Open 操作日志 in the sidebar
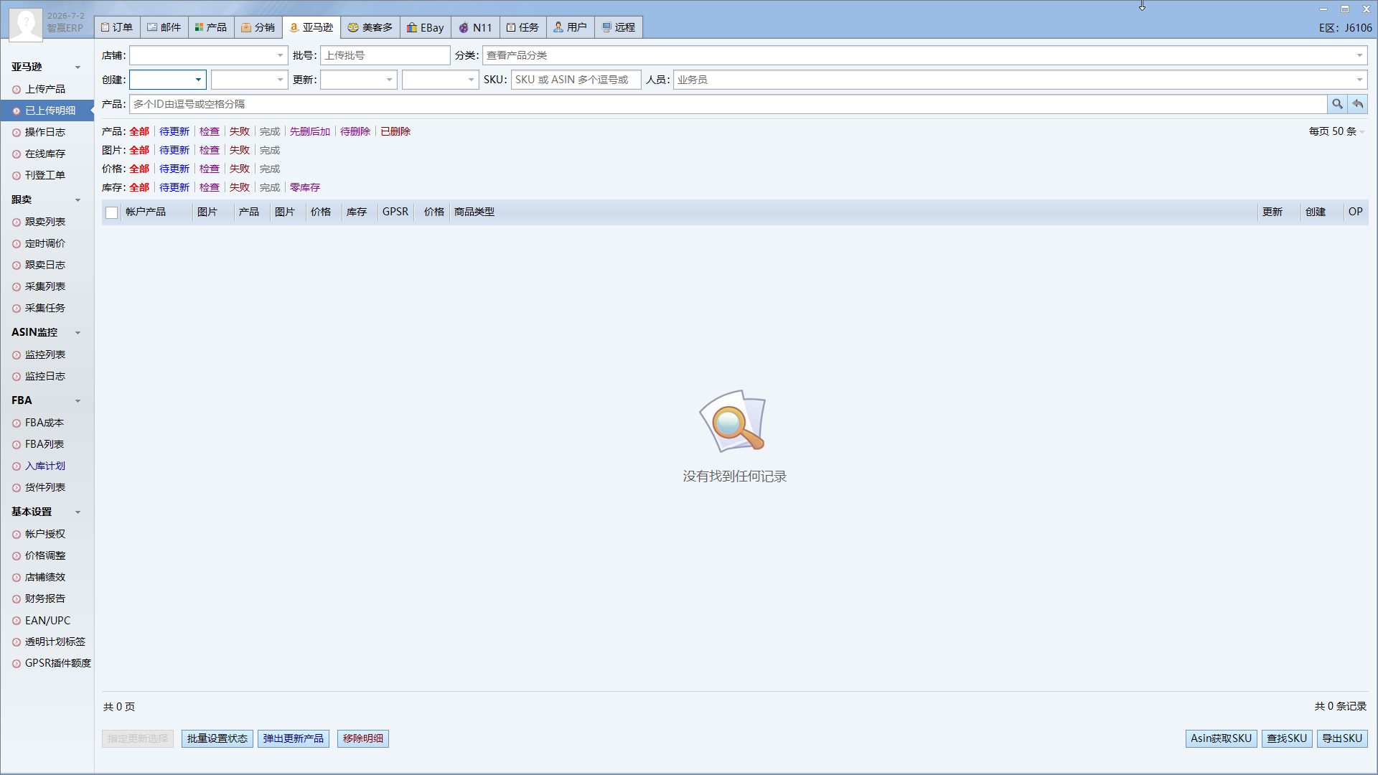 (x=45, y=132)
